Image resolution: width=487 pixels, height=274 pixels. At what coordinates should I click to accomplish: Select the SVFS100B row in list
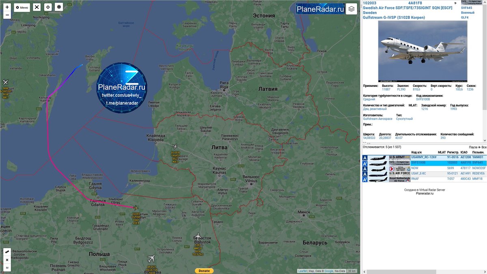(425, 163)
